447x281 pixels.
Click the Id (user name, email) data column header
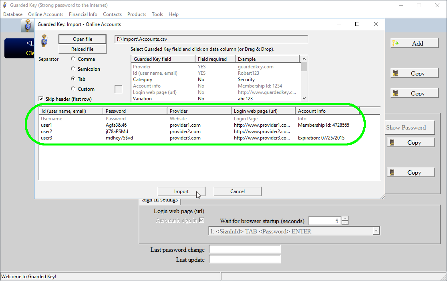click(71, 111)
